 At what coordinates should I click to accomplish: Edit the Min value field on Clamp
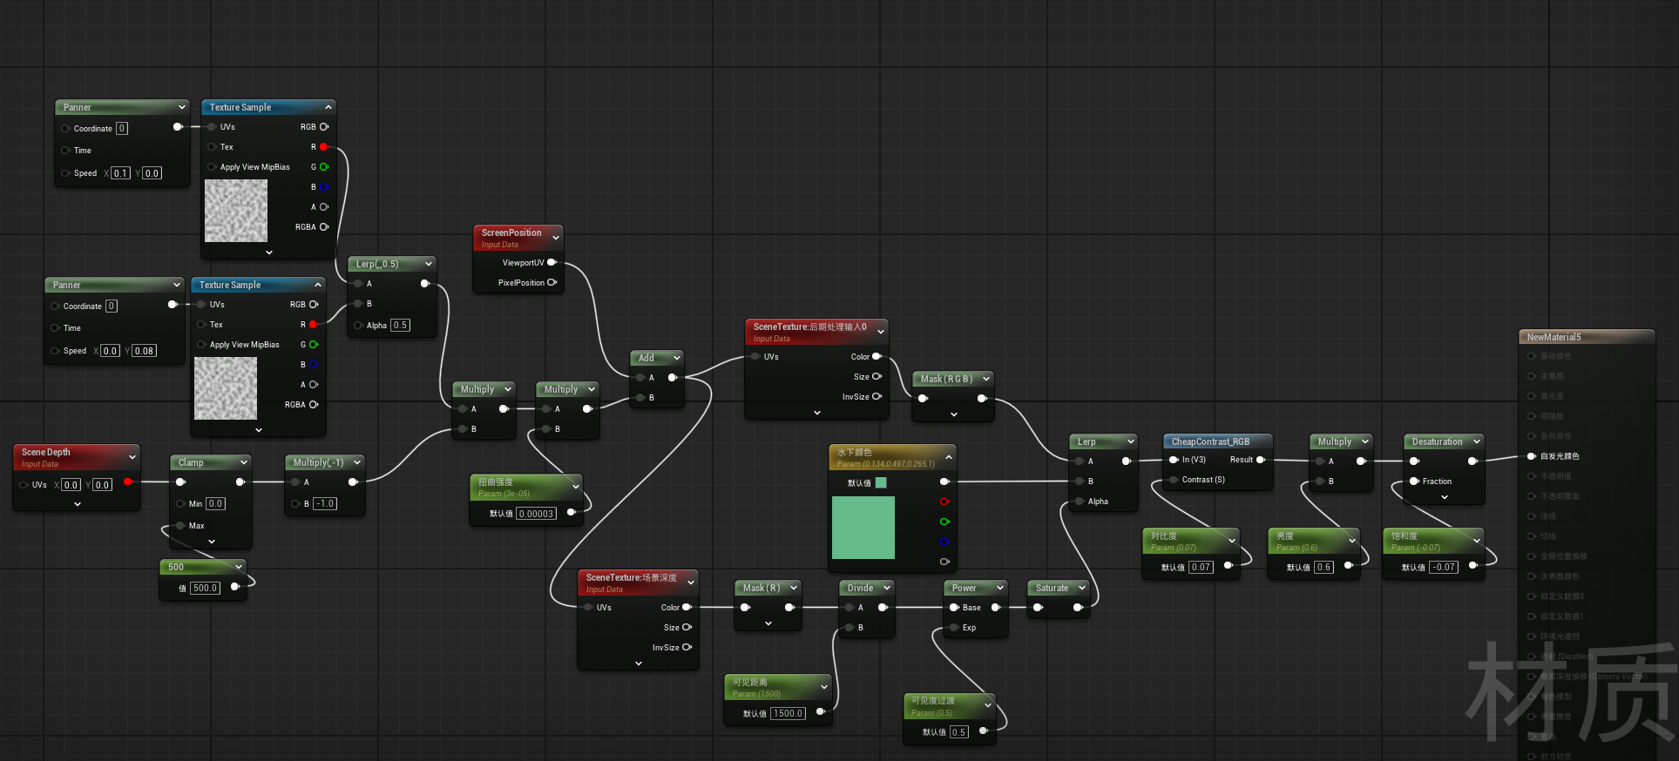click(x=215, y=504)
